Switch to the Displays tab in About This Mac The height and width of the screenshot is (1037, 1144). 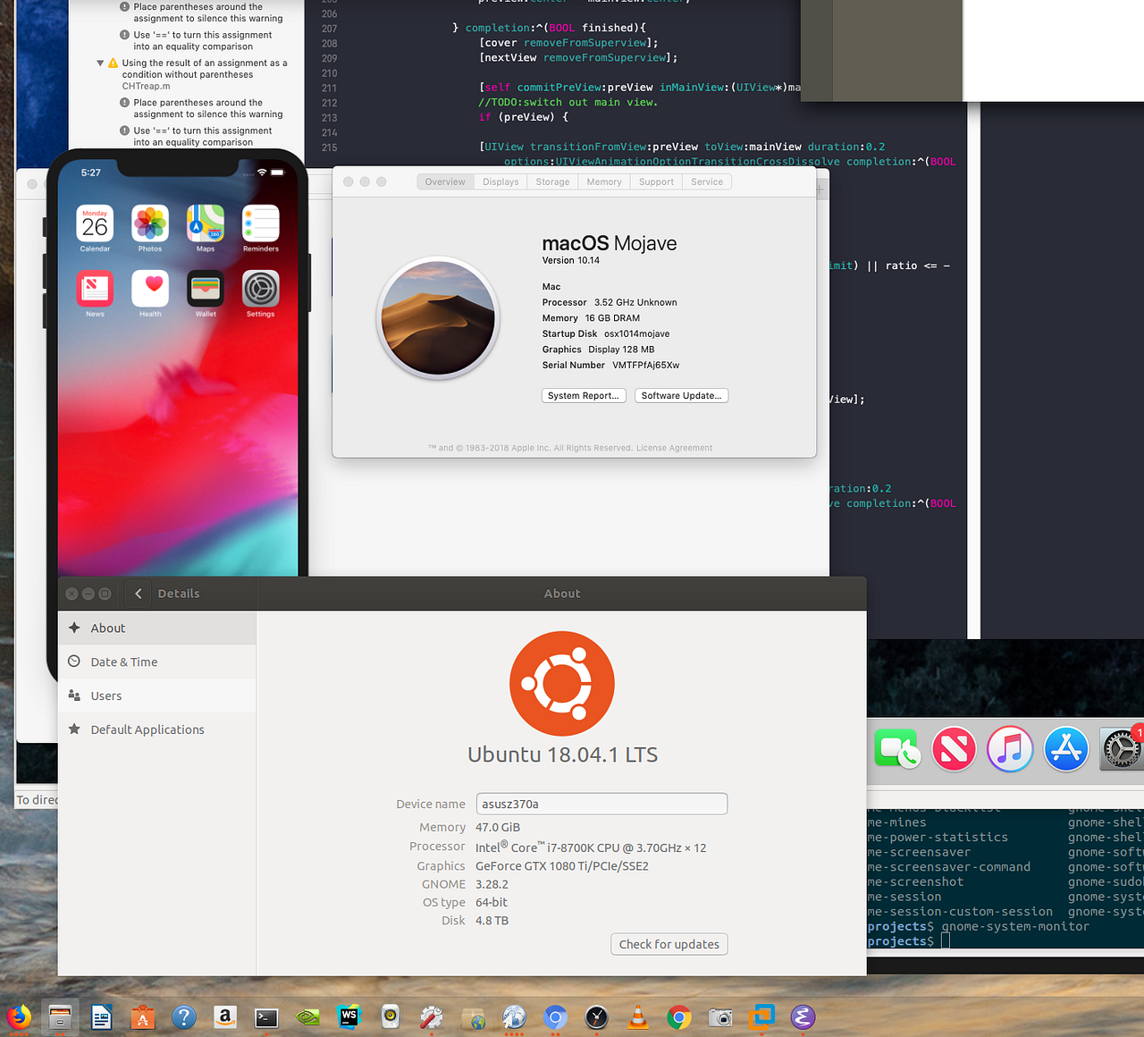coord(500,181)
